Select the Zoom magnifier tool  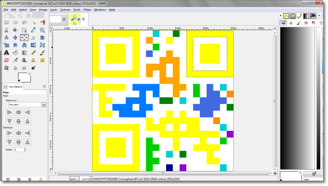43,30
